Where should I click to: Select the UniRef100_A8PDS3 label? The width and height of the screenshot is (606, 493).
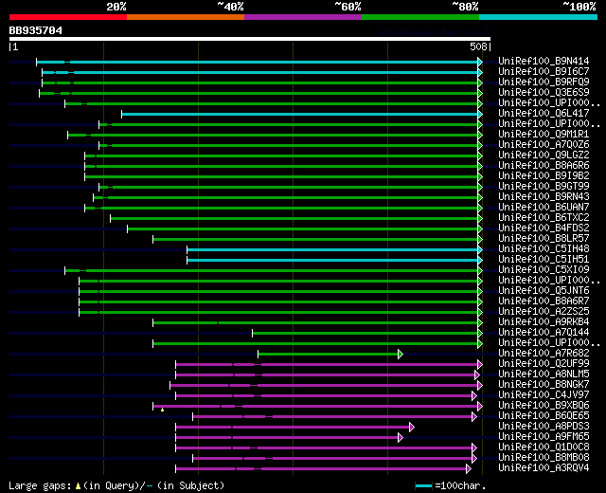544,427
